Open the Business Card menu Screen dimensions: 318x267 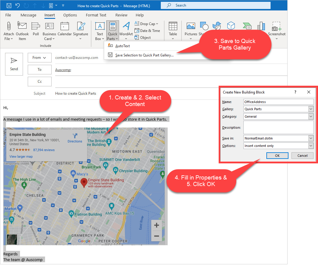coord(49,31)
